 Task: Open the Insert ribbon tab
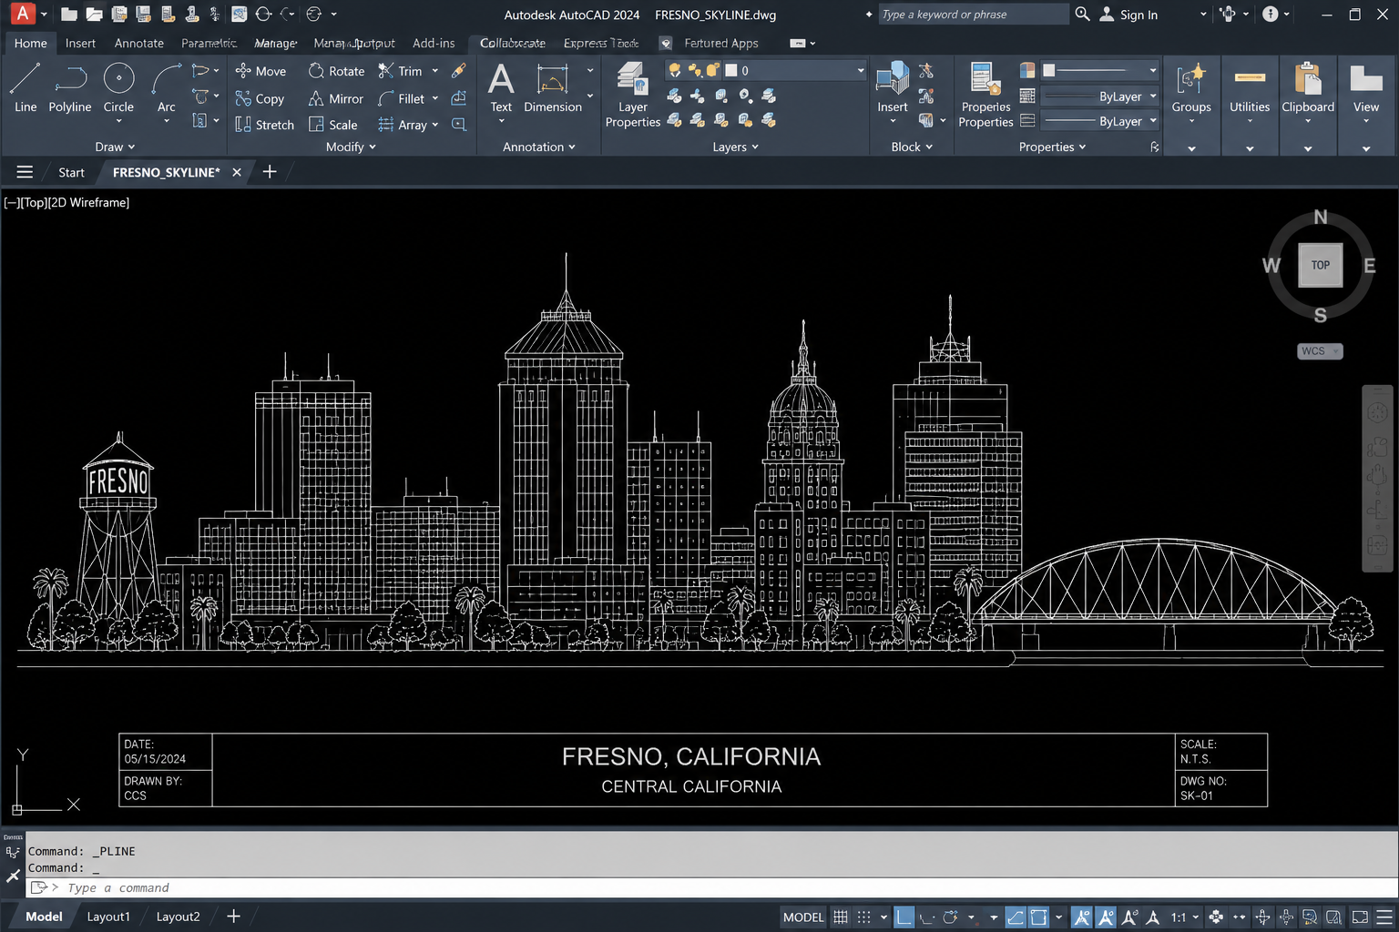(x=80, y=43)
